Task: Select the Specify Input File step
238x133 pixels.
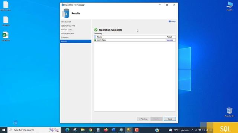Action: [68, 25]
